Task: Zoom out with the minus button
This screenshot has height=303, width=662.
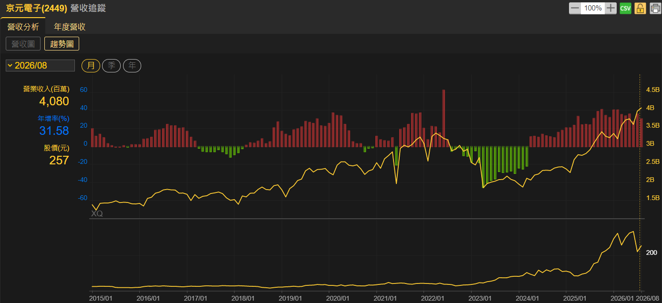Action: coord(575,8)
